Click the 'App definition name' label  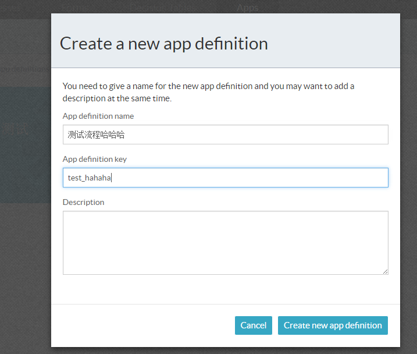pyautogui.click(x=98, y=116)
